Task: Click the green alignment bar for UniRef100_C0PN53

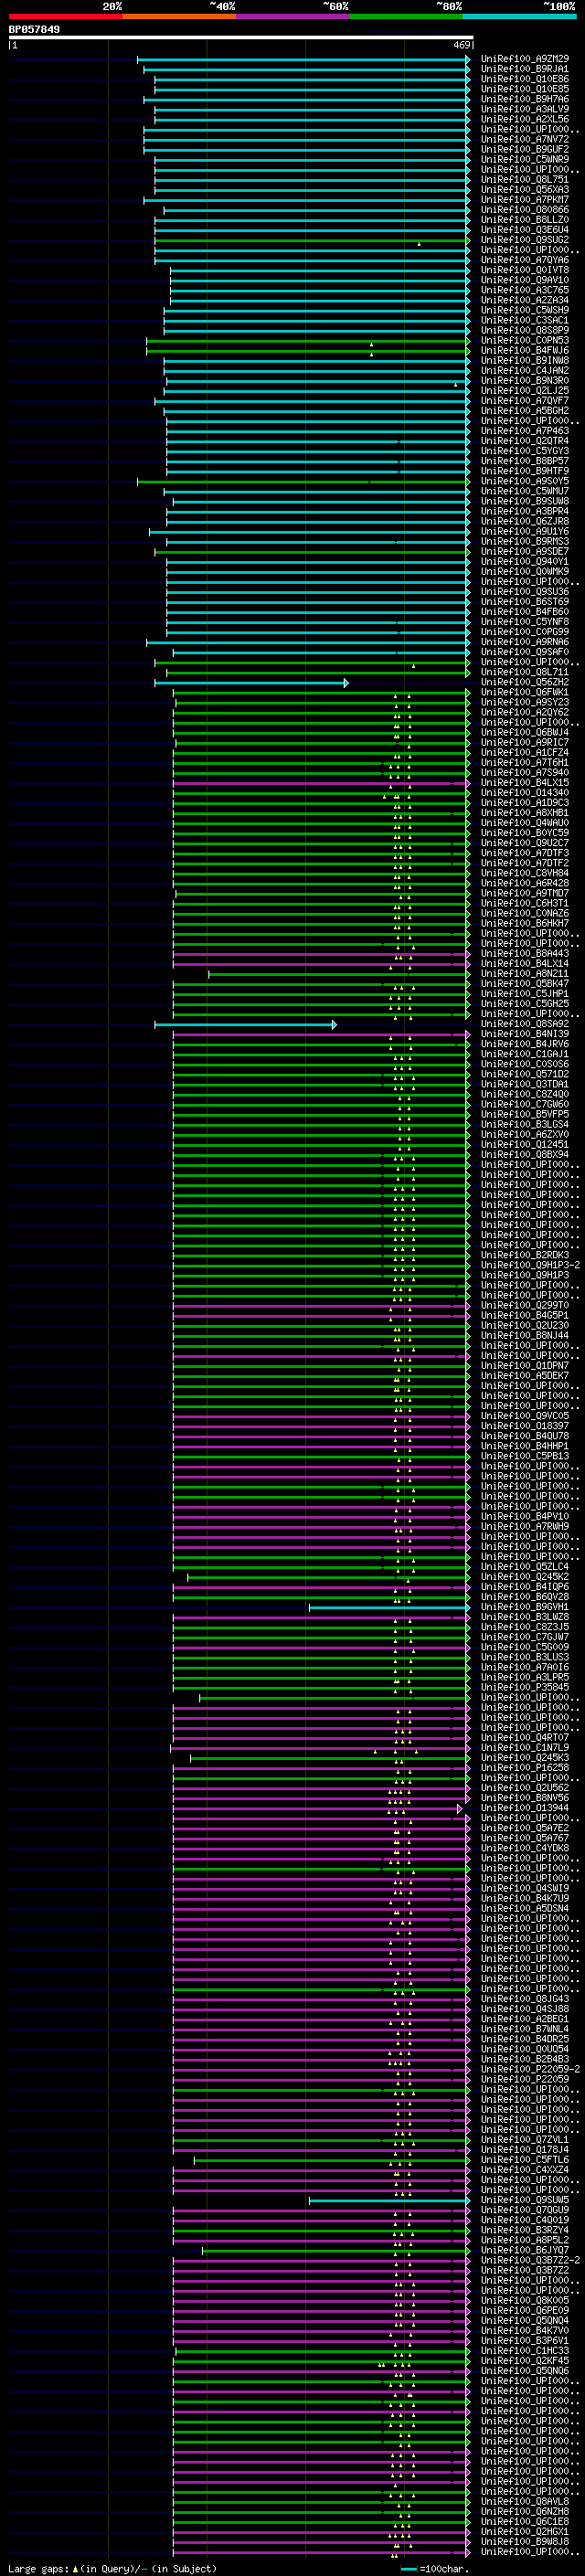Action: [308, 340]
